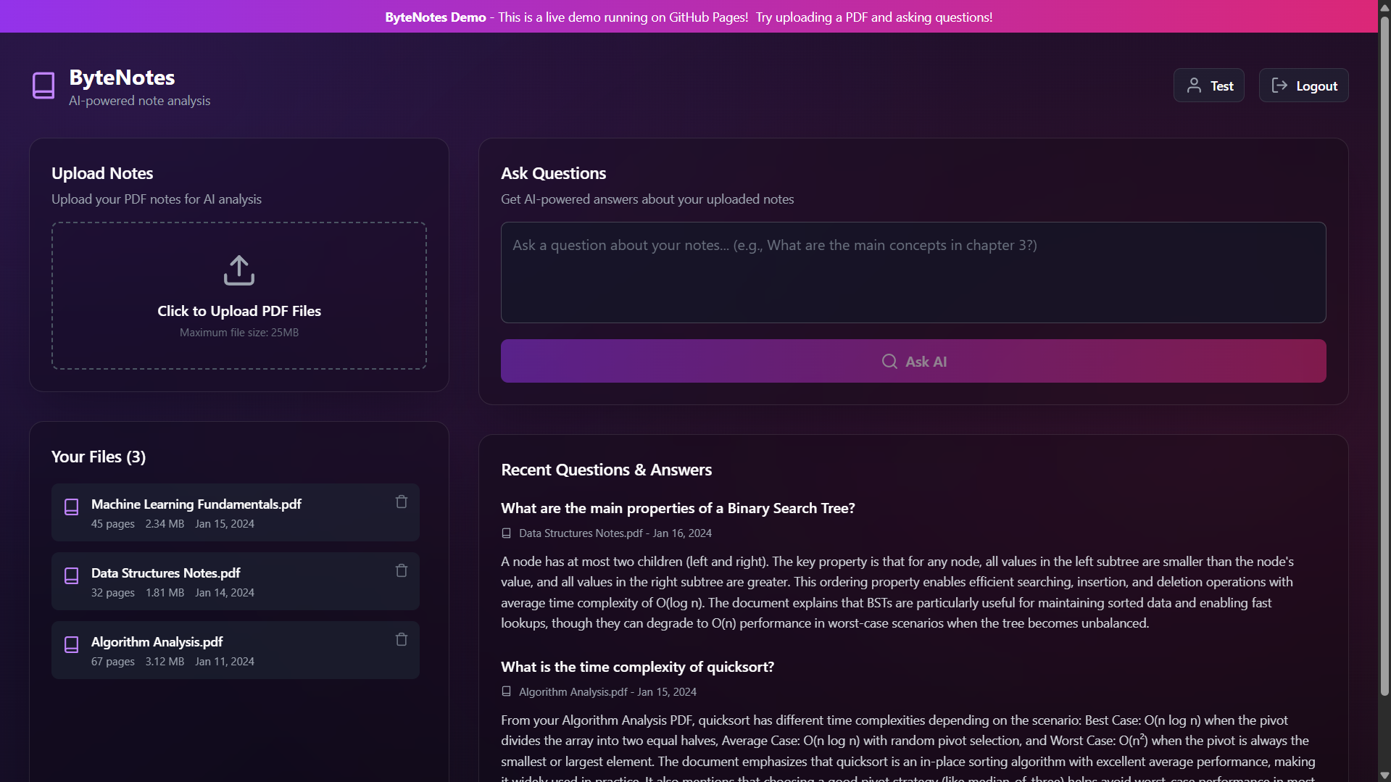The image size is (1391, 782).
Task: Click the user profile icon beside Test
Action: [x=1193, y=86]
